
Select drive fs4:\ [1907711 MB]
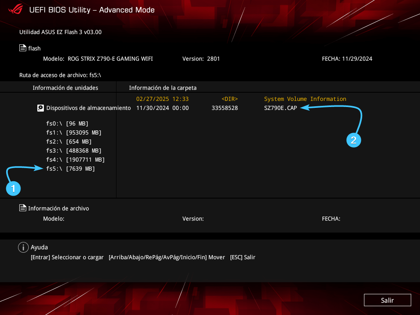point(75,160)
